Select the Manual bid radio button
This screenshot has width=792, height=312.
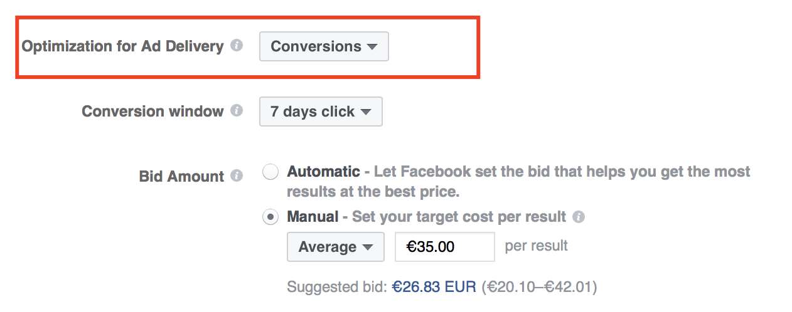[x=270, y=217]
